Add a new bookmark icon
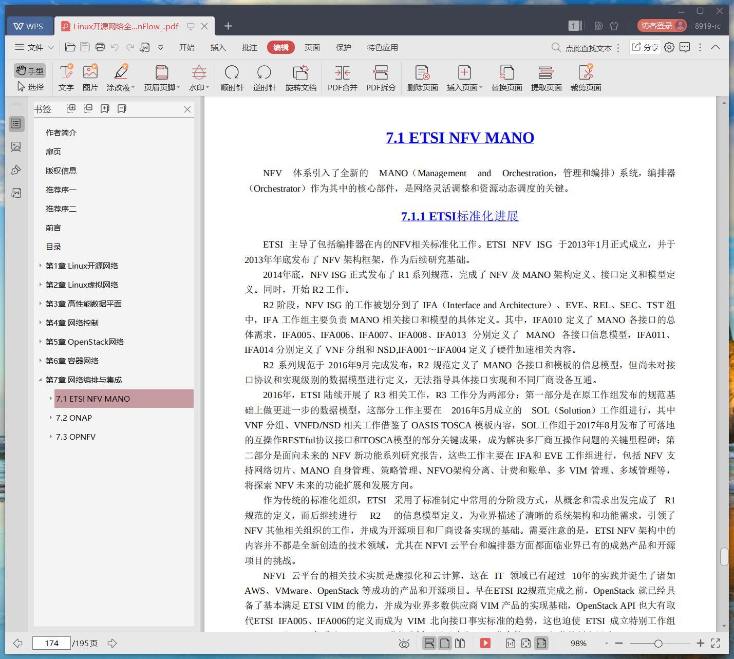This screenshot has width=734, height=659. pyautogui.click(x=105, y=108)
